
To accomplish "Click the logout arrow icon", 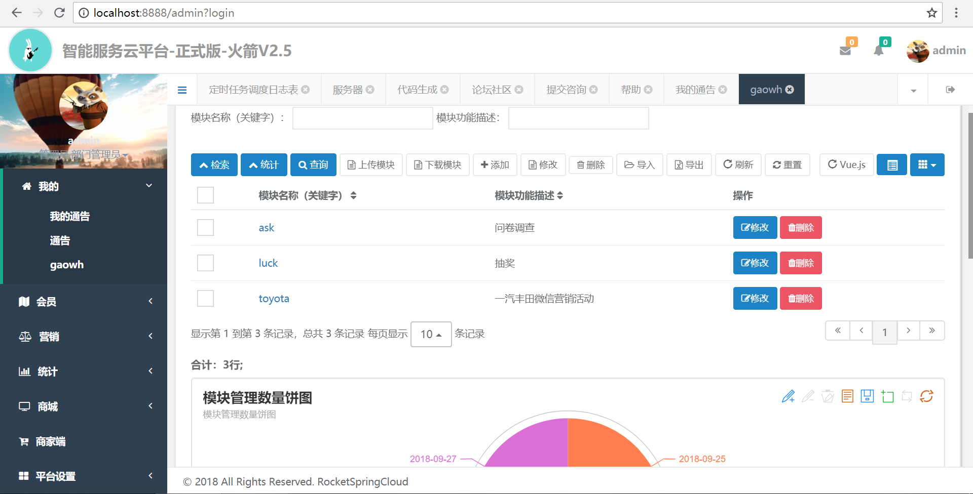I will (x=950, y=90).
